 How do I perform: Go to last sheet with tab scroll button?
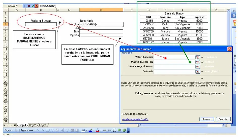(15, 125)
